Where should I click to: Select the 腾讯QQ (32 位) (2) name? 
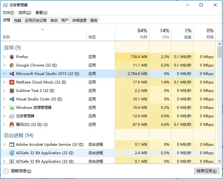[32, 125]
